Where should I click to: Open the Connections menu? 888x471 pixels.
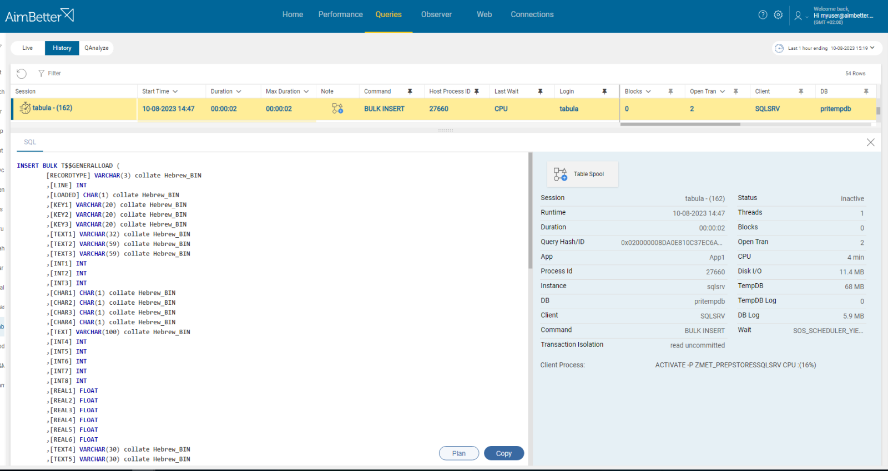pyautogui.click(x=532, y=14)
